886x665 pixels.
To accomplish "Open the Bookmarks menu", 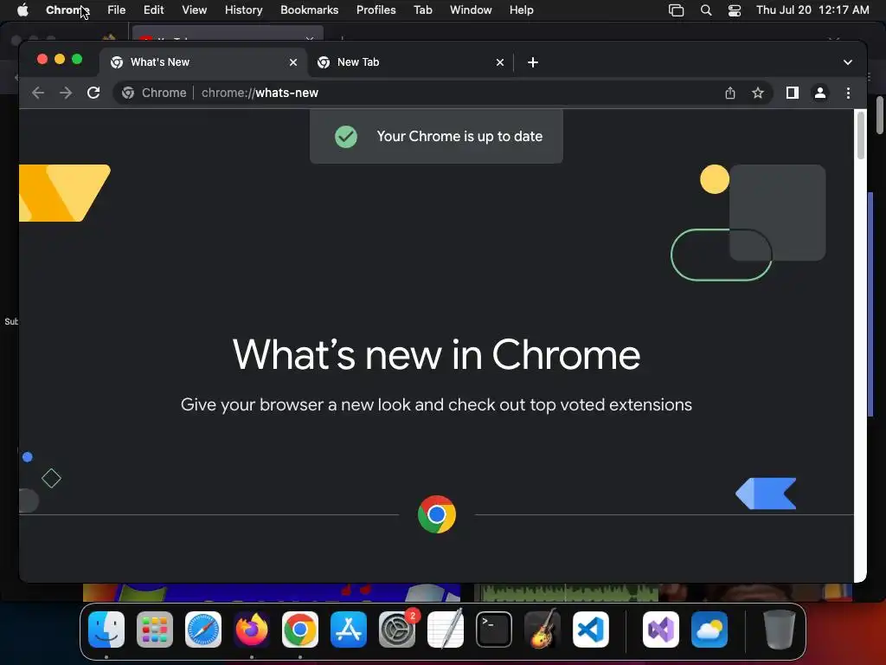I will point(310,10).
